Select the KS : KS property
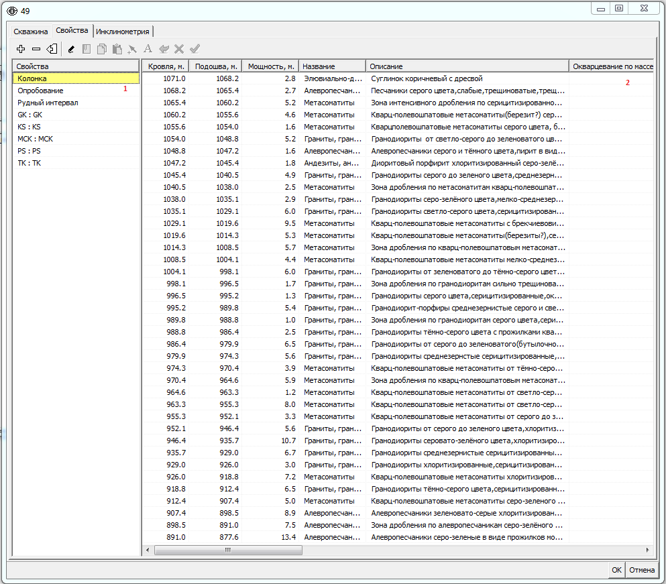This screenshot has height=584, width=666. click(76, 127)
